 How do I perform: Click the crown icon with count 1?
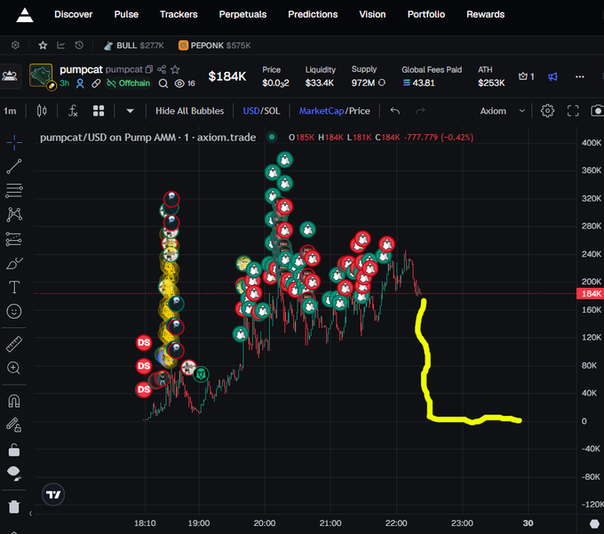click(526, 76)
